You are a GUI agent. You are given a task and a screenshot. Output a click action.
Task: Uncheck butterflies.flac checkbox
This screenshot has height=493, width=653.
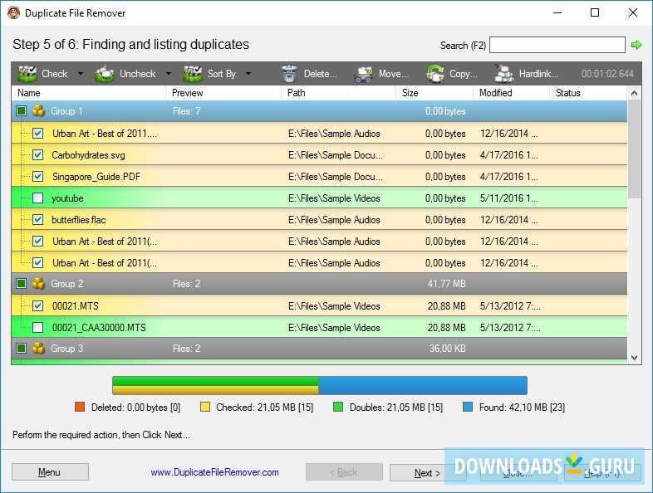coord(37,220)
